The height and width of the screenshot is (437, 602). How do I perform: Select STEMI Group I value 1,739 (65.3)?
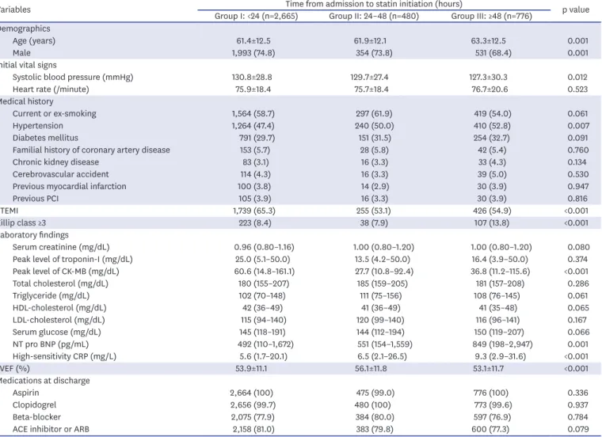(x=253, y=211)
